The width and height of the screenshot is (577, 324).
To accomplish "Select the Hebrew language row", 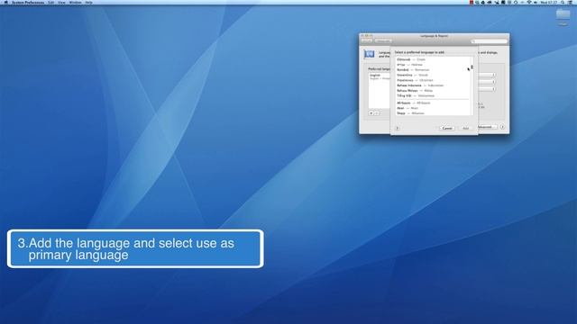I will coord(433,65).
